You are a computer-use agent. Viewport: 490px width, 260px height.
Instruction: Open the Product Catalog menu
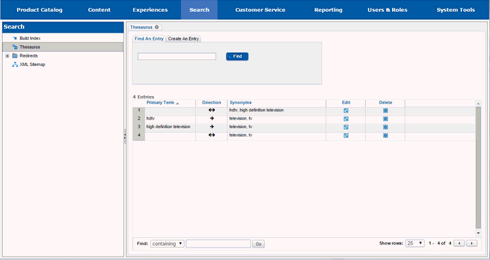39,10
